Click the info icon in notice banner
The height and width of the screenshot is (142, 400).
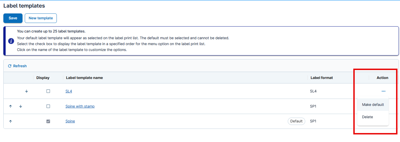[11, 41]
